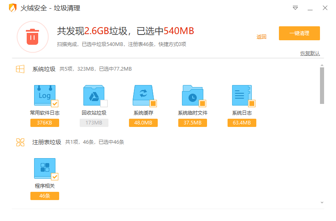Click the 系统日志 notebook icon

pyautogui.click(x=242, y=95)
